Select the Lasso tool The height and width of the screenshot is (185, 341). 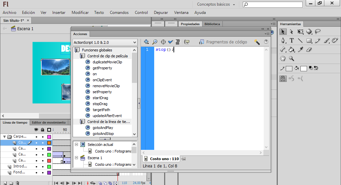point(318,31)
